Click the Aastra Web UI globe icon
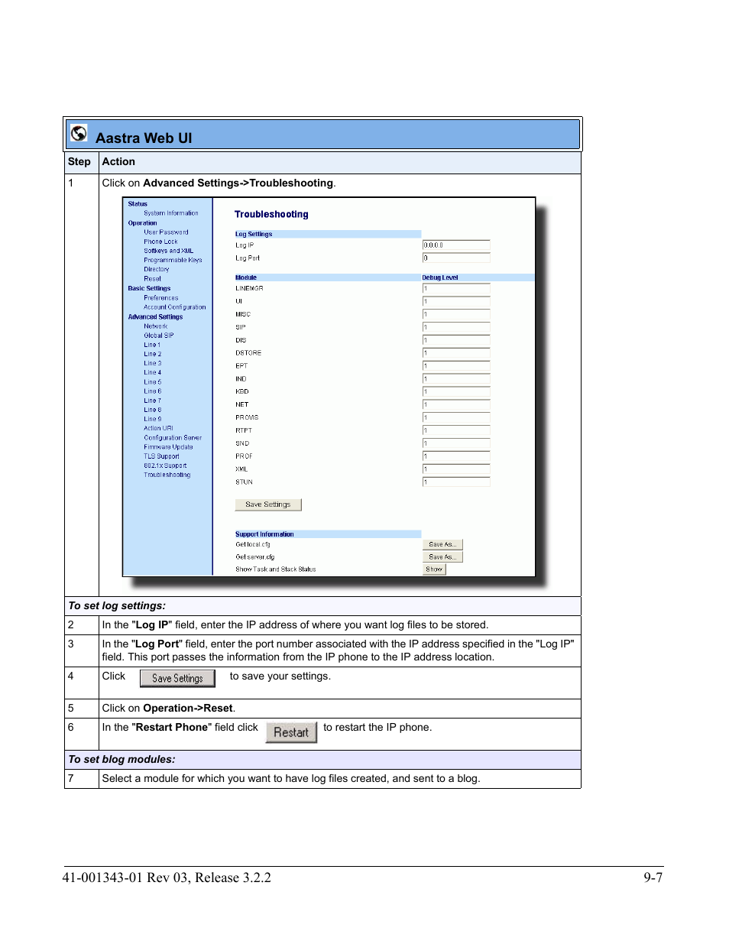 pos(79,133)
